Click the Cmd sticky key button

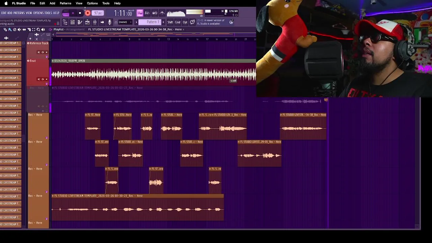[178, 22]
